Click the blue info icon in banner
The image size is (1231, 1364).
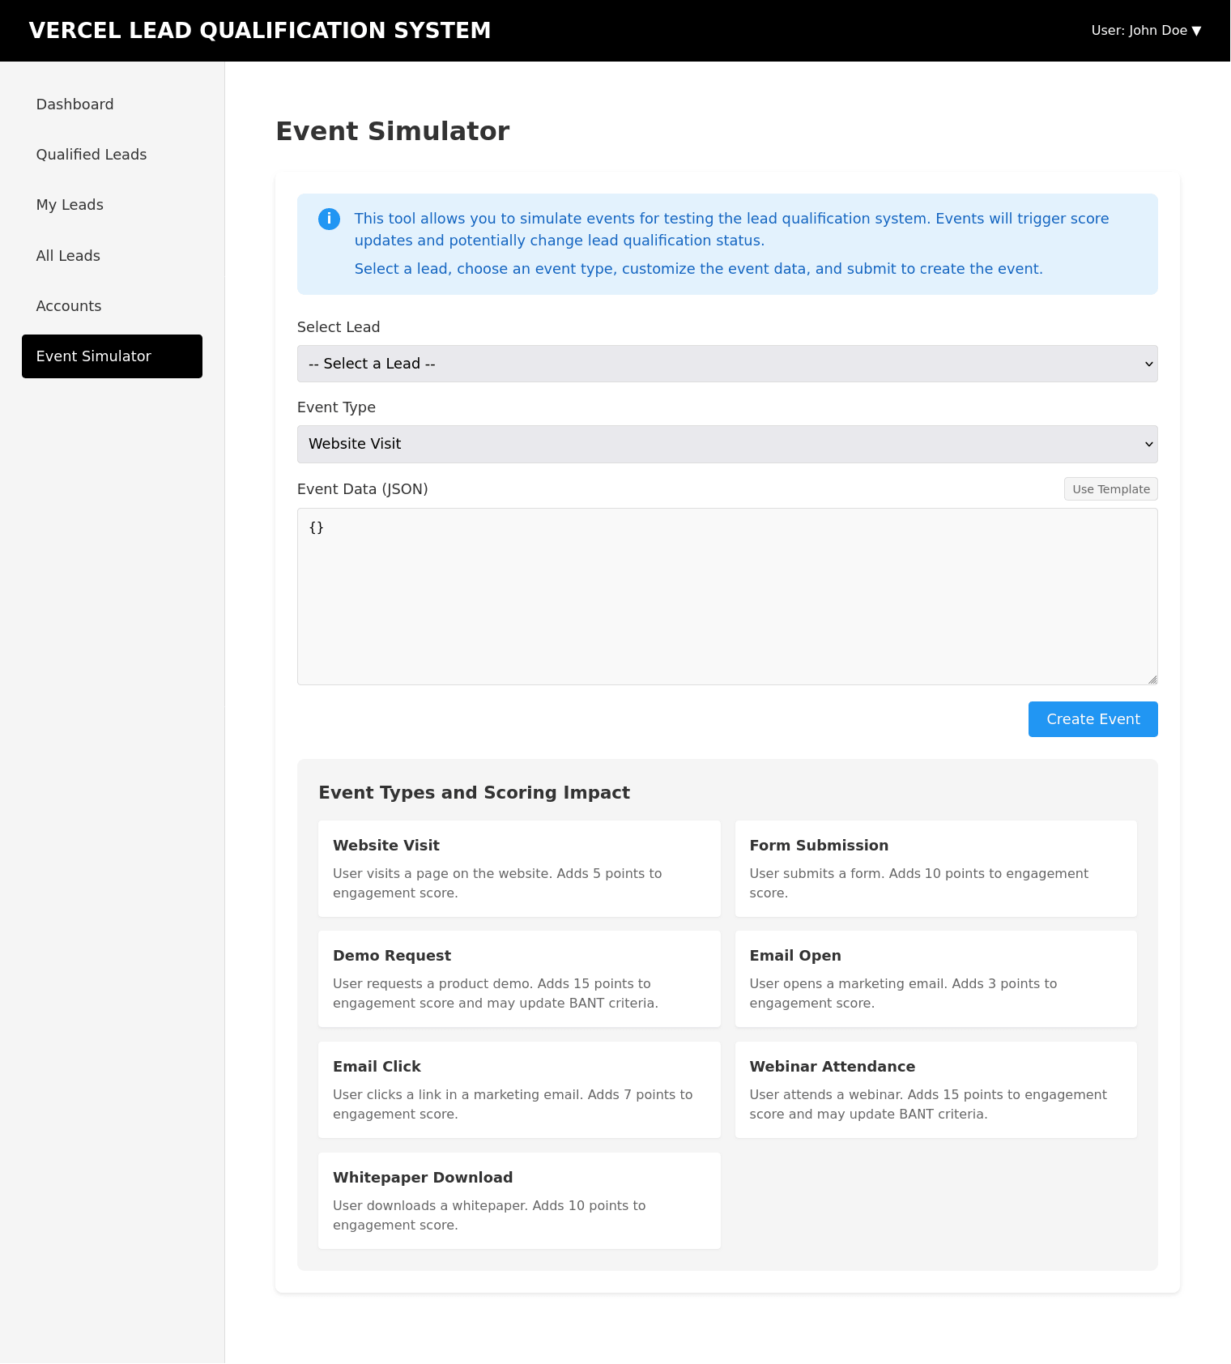coord(329,219)
